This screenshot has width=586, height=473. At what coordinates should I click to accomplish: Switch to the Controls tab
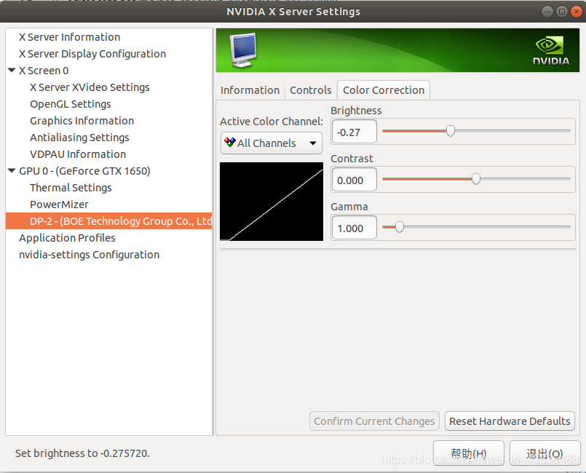pos(311,90)
